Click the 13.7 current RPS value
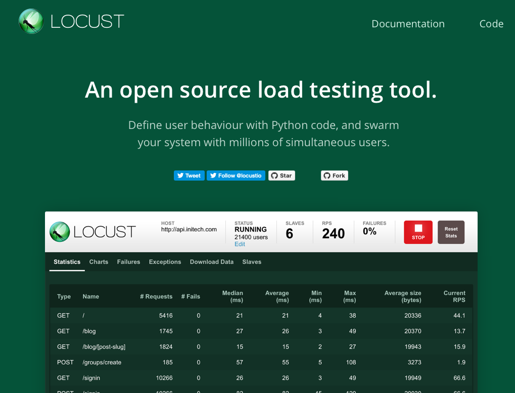The image size is (515, 393). [x=459, y=331]
